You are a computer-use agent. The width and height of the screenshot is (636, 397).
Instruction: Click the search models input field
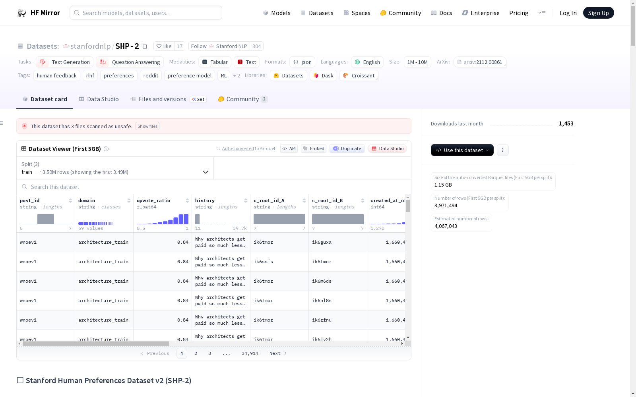click(x=146, y=13)
